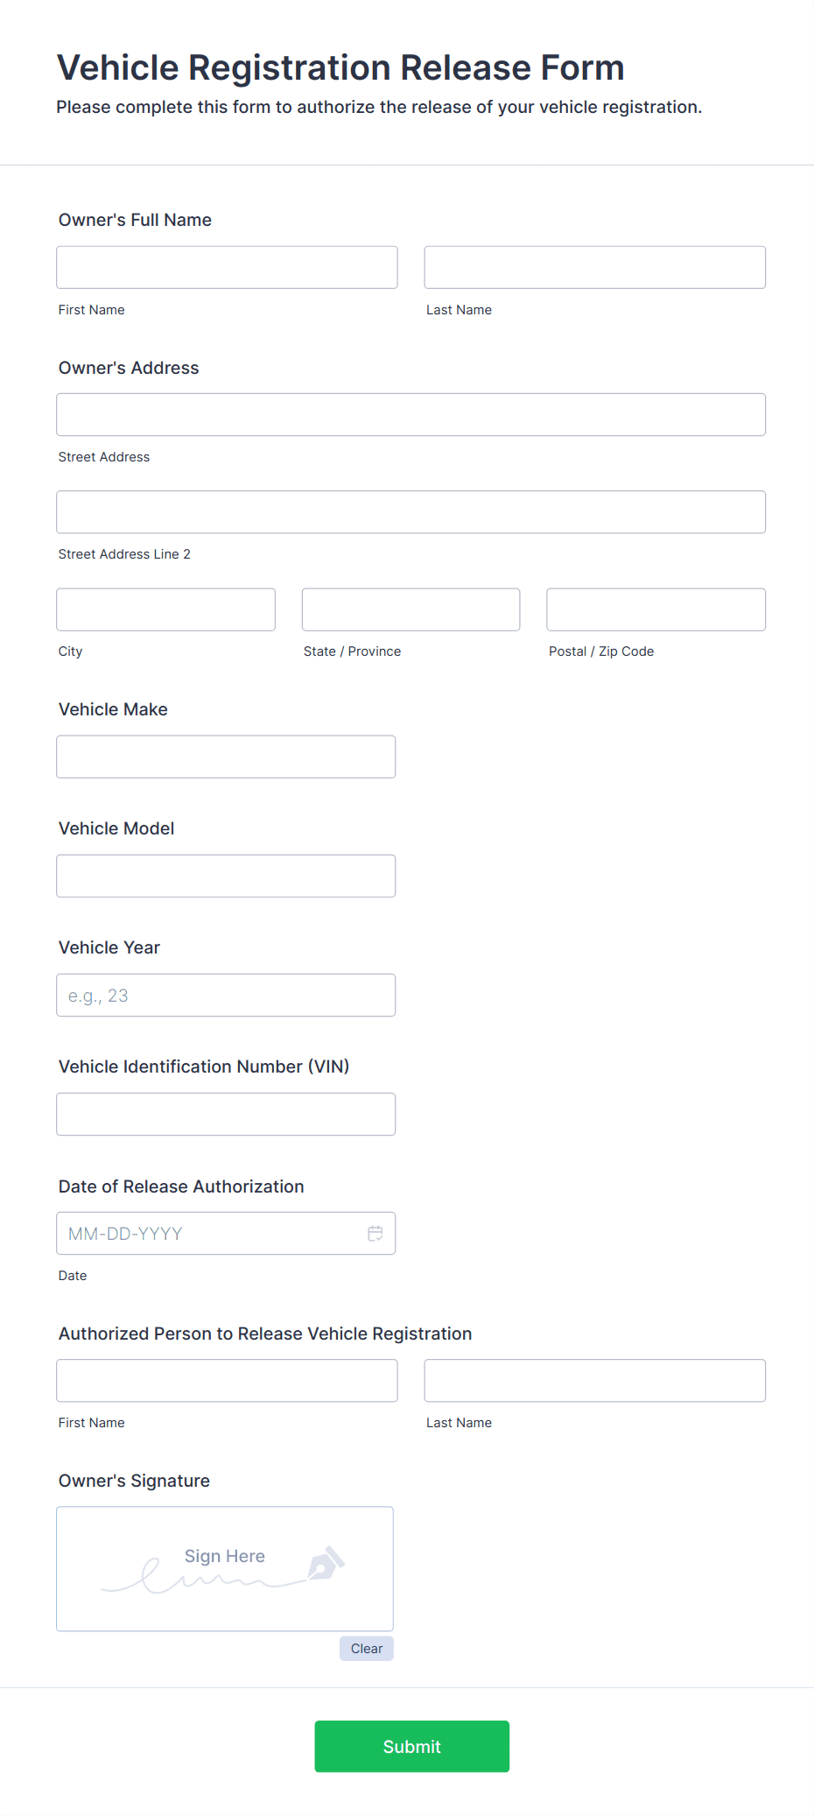This screenshot has width=814, height=1816.
Task: Click the Vehicle Model text box
Action: coord(226,876)
